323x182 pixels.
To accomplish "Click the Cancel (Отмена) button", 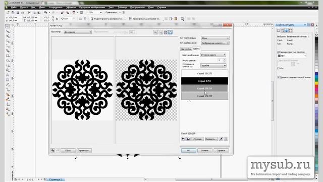I will pyautogui.click(x=205, y=151).
